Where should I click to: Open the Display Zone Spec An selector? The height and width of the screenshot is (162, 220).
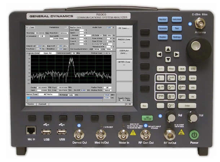pyautogui.click(x=48, y=53)
